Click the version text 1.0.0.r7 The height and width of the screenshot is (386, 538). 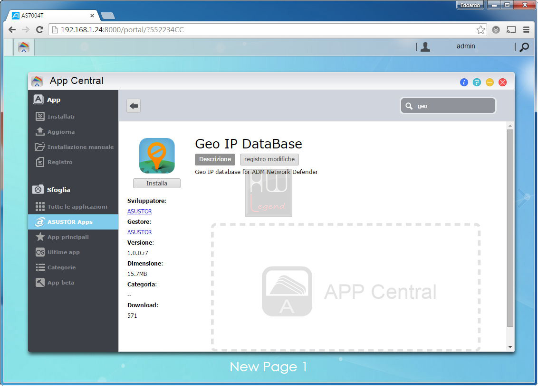[137, 253]
